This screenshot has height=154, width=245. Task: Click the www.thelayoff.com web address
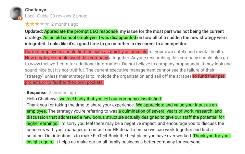tap(49, 64)
